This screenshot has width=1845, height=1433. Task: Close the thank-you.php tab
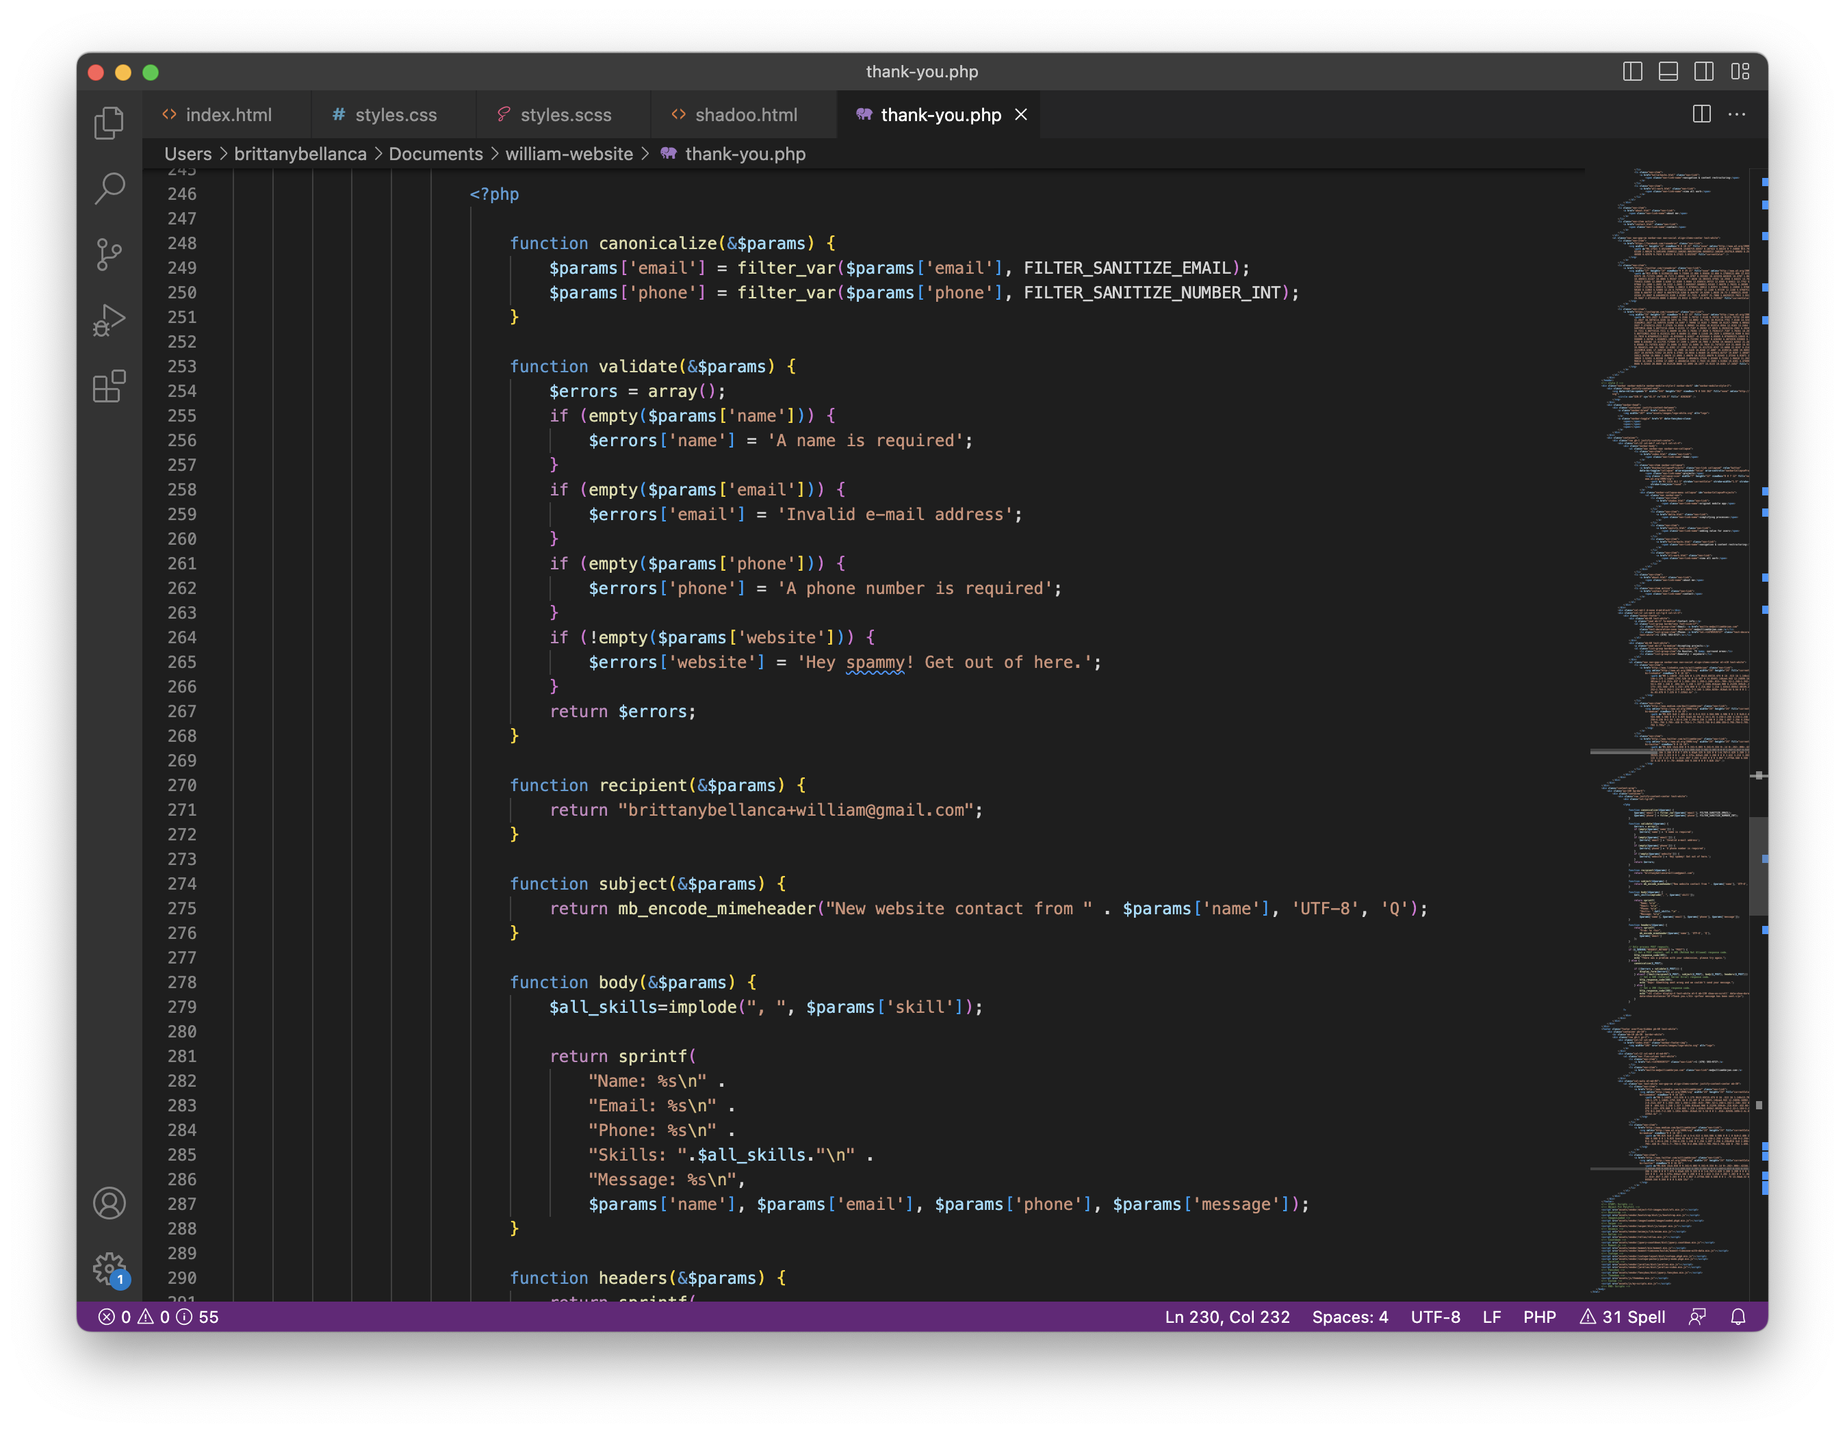[x=1020, y=115]
